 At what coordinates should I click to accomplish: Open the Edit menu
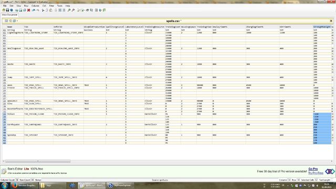(12, 6)
